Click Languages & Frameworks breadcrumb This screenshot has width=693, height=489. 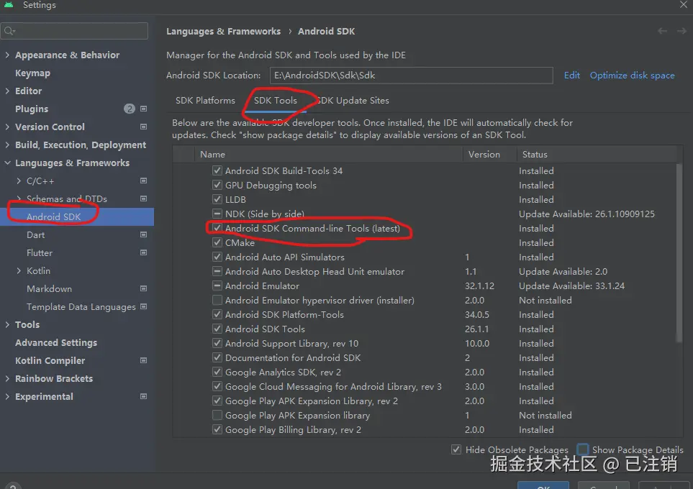[223, 32]
